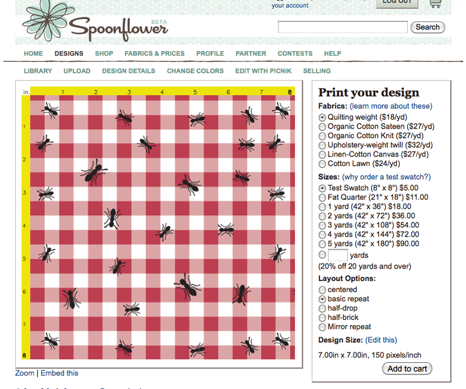Open FABRICS & PRICES page
This screenshot has height=389, width=466.
(154, 53)
